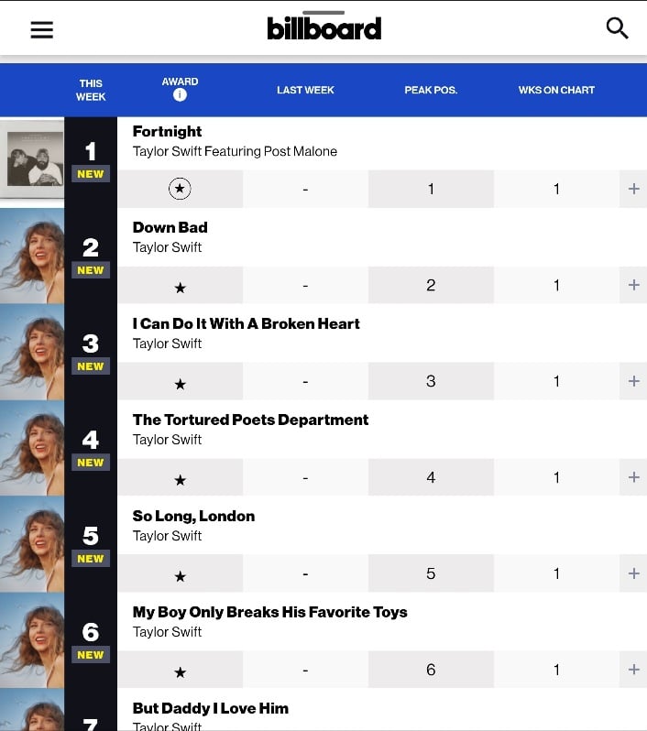
Task: Select the Peak Pos. column header
Action: [431, 90]
